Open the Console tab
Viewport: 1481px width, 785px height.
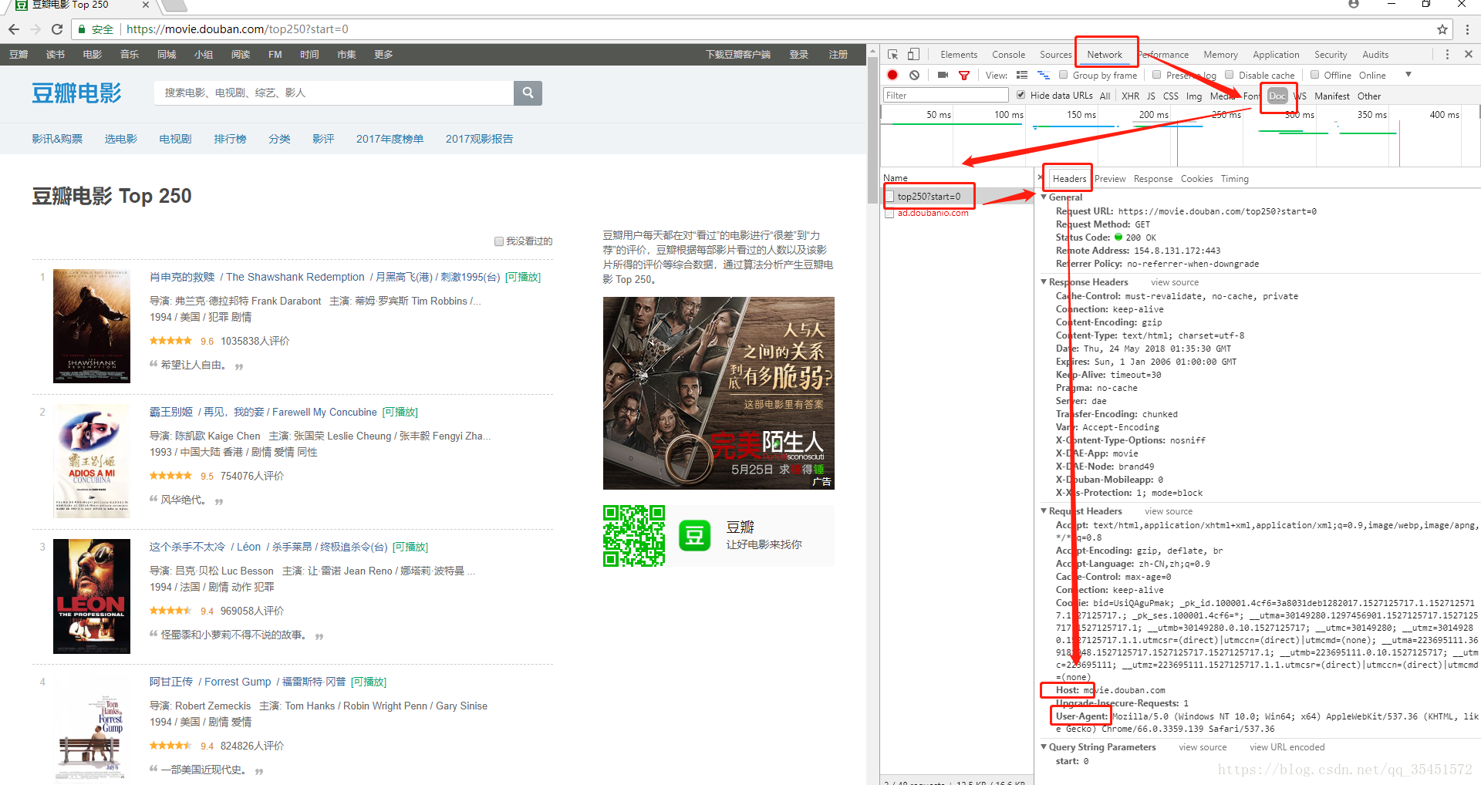[x=1008, y=55]
